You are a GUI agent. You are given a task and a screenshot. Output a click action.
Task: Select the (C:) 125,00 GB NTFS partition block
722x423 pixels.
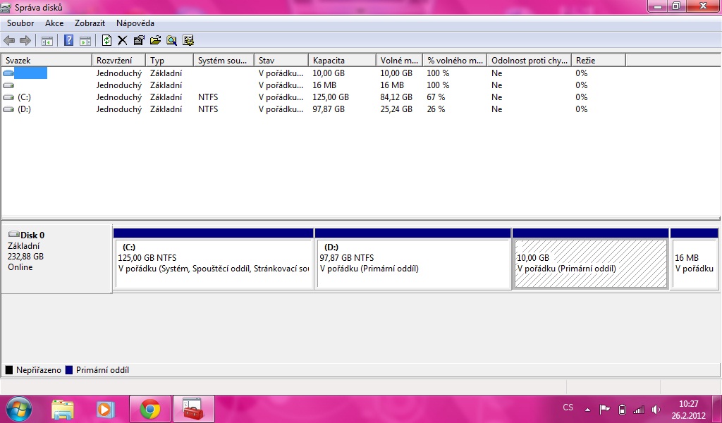point(214,259)
